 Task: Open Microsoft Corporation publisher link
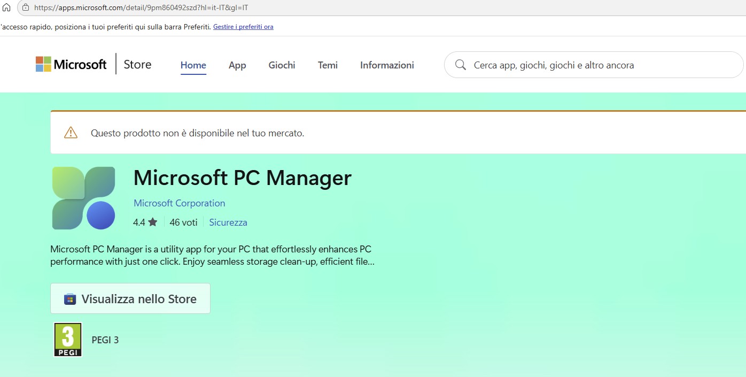180,203
